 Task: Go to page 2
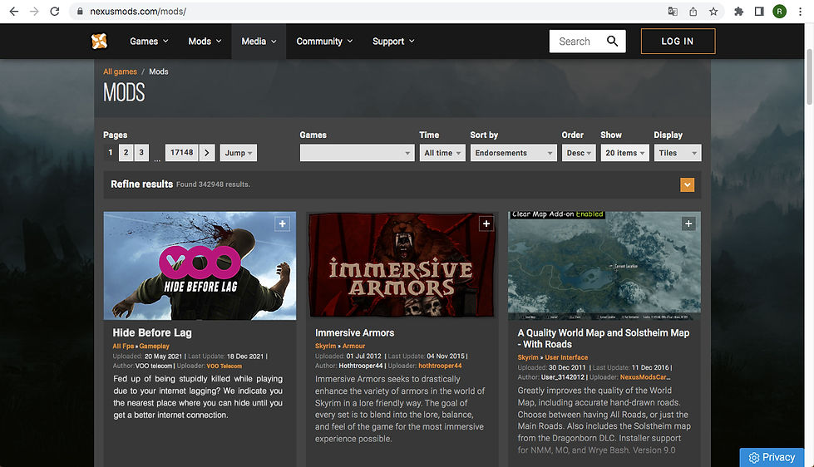tap(126, 153)
